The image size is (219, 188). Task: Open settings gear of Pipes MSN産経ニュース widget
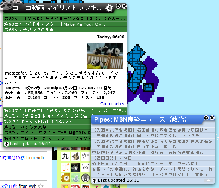206,118
